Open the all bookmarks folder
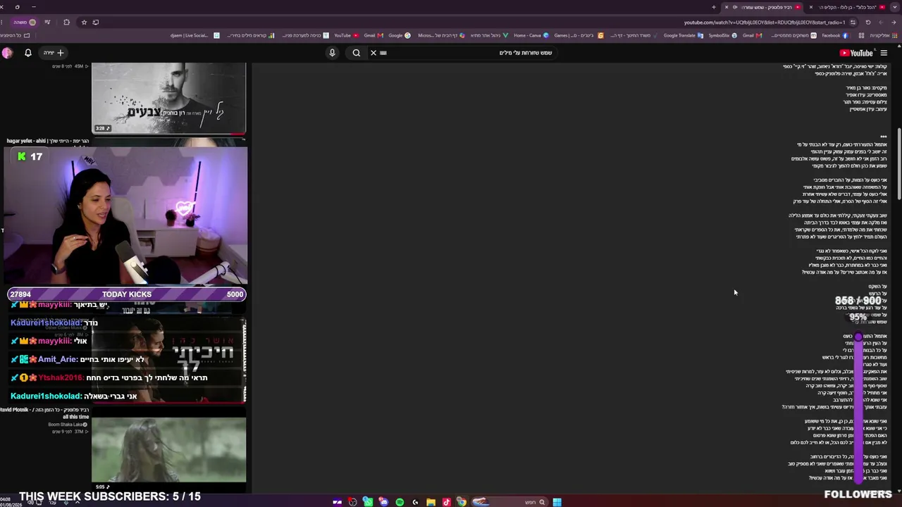902x507 pixels. click(x=16, y=35)
